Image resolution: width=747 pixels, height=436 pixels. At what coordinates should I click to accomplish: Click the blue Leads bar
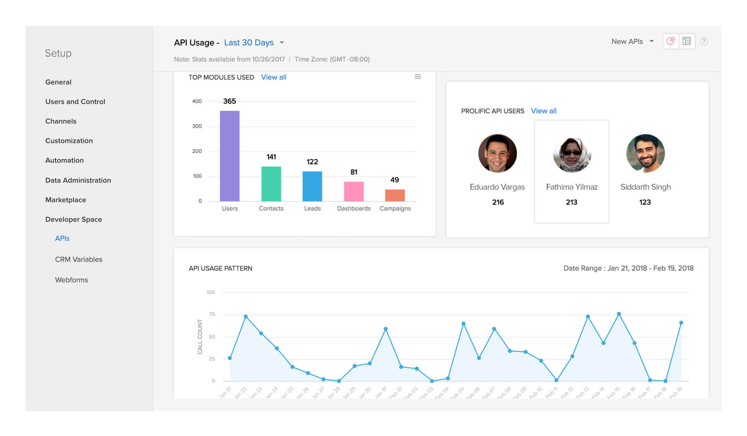click(312, 186)
